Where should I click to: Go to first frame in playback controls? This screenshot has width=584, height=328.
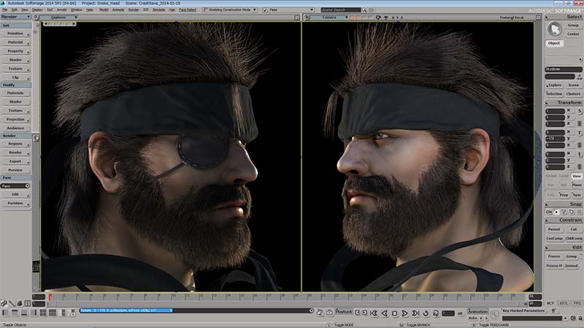click(x=374, y=313)
